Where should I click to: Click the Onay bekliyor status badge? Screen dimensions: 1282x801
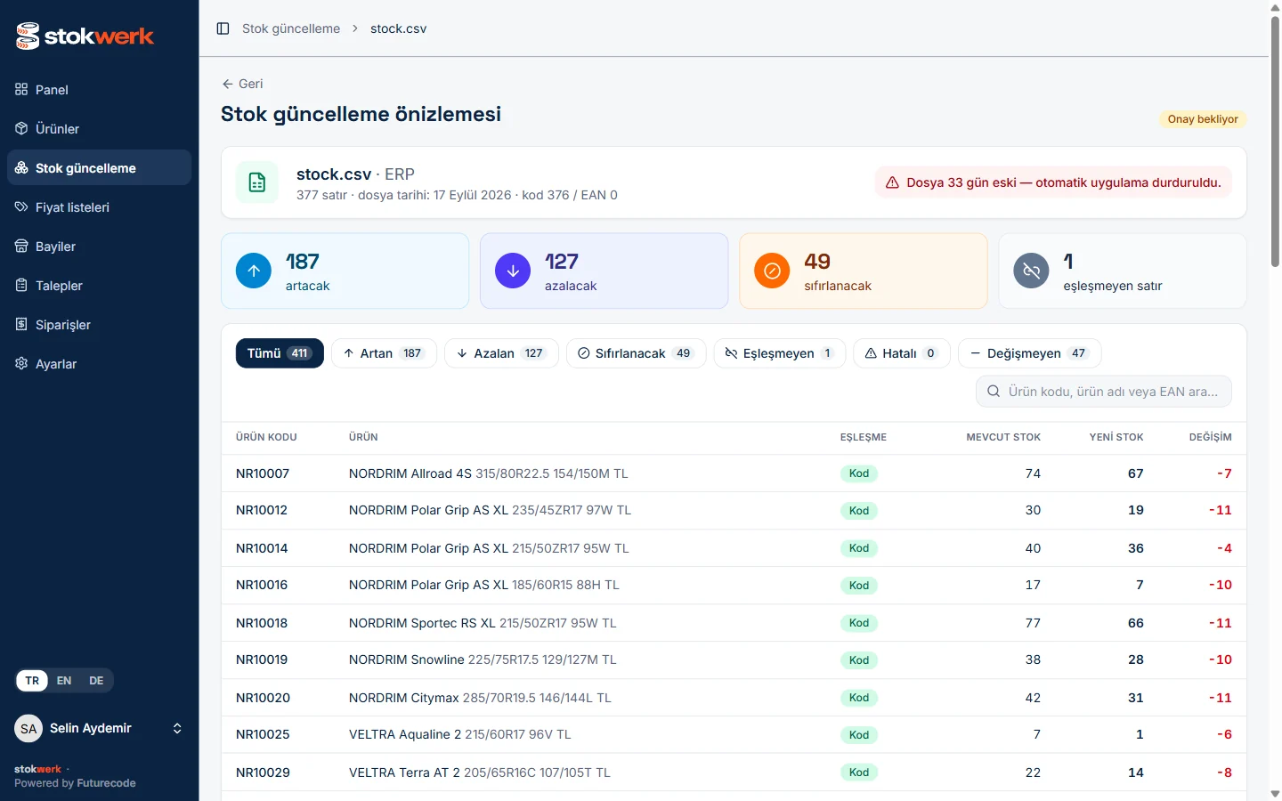[1203, 119]
